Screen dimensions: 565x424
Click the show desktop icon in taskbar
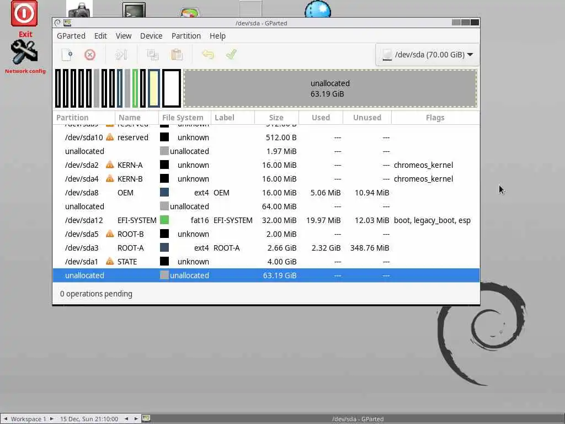pos(146,418)
